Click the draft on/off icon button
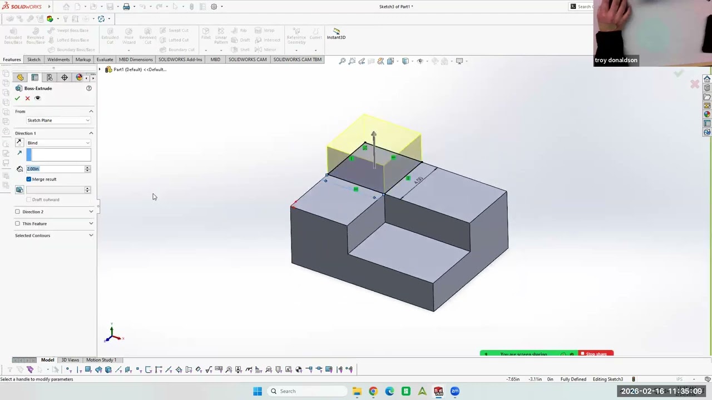The image size is (712, 400). [19, 190]
